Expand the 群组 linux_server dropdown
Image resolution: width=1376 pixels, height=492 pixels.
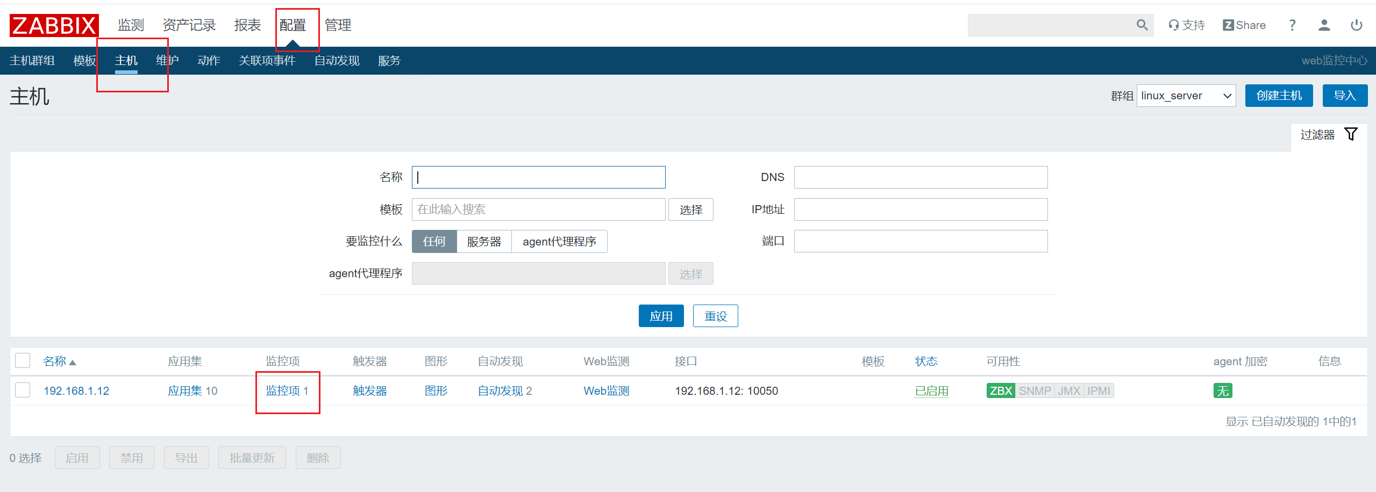coord(1186,96)
